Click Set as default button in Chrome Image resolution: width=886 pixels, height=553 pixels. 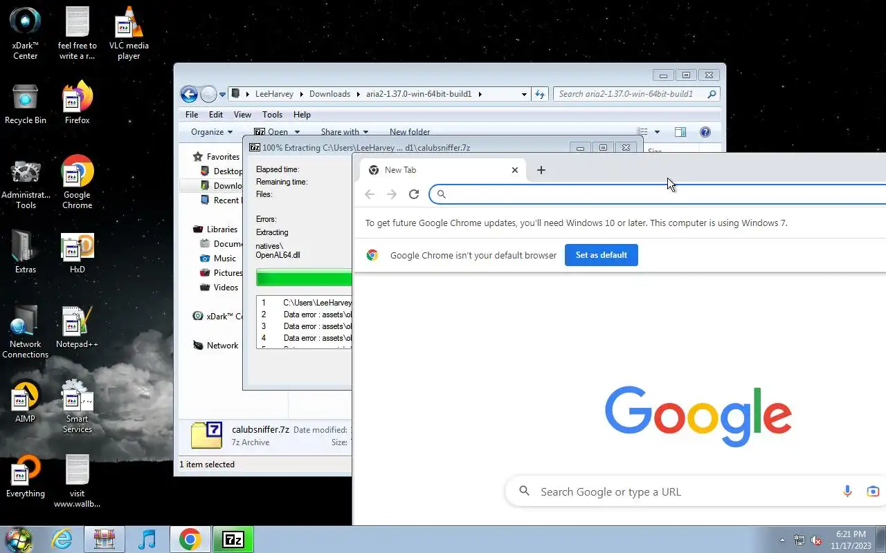[602, 255]
